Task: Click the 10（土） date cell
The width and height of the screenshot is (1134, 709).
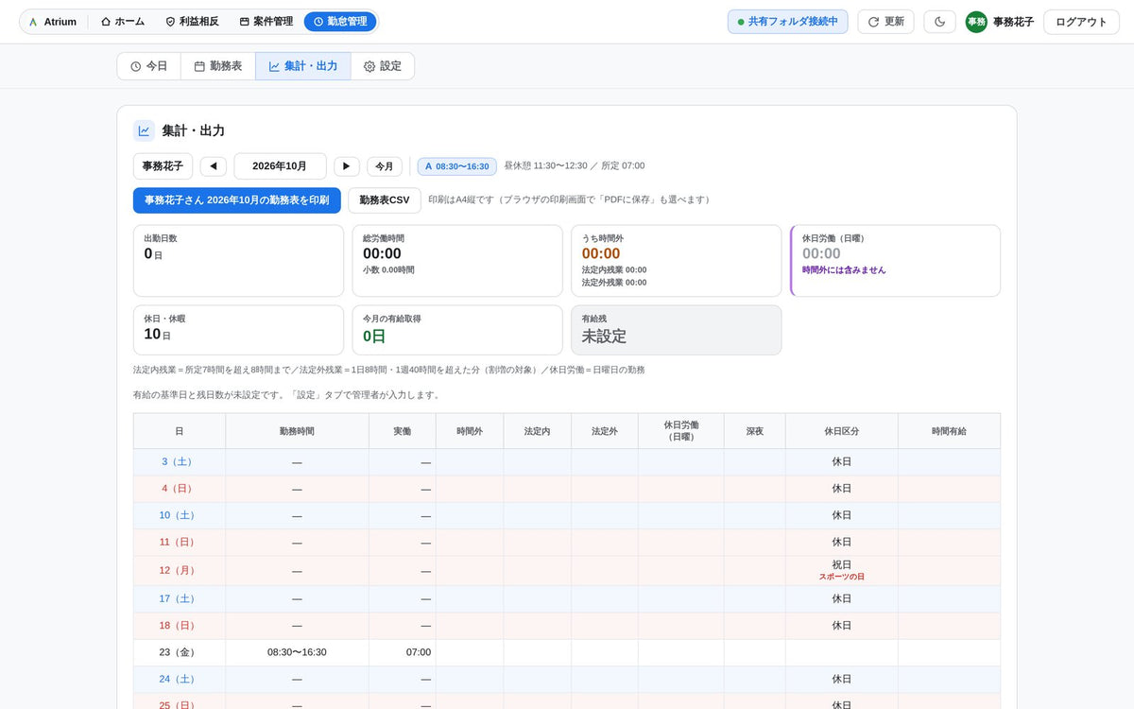Action: (180, 515)
